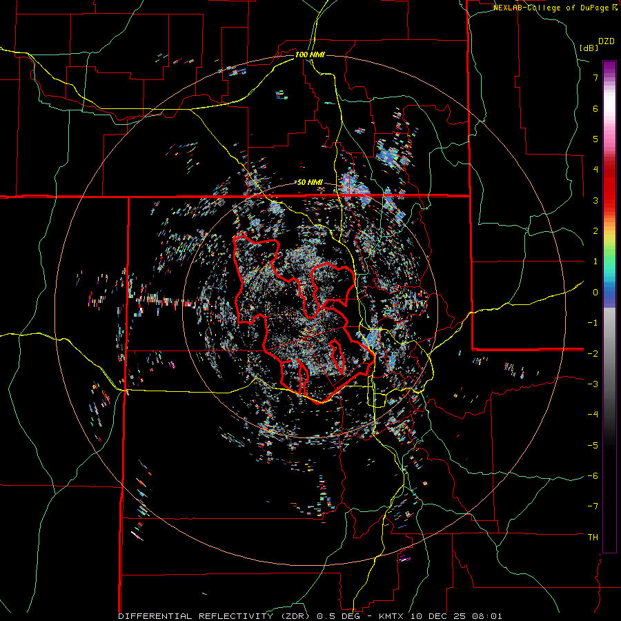621x621 pixels.
Task: Click the 1 value on the scale
Action: click(595, 262)
